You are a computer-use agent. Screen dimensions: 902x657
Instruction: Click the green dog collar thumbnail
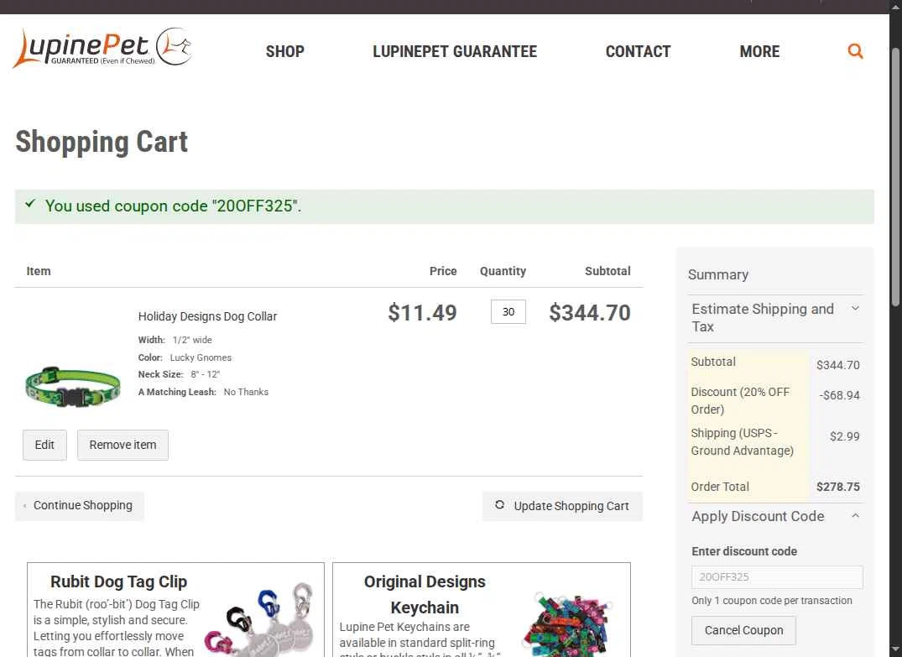(73, 386)
